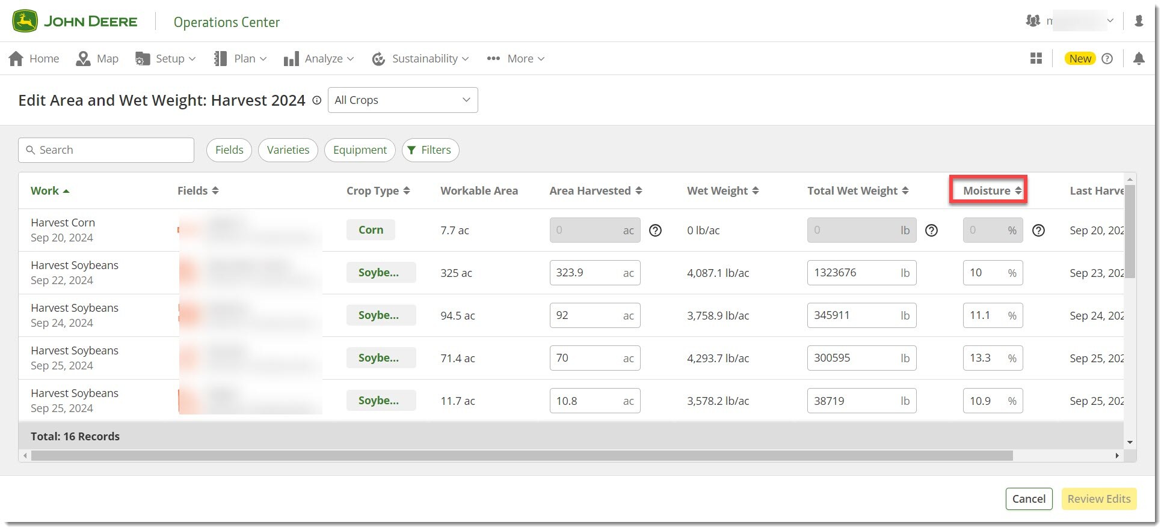Screen dimensions: 1164x531
Task: Click the horizontal scrollbar under the table
Action: coord(522,456)
